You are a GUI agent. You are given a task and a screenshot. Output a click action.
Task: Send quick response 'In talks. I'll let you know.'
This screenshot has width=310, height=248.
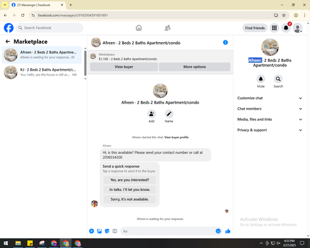[x=130, y=190]
